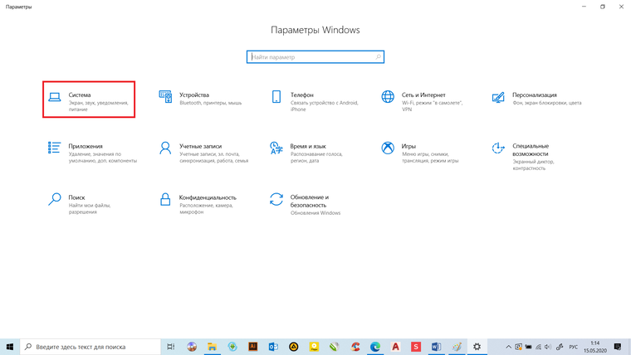Image resolution: width=631 pixels, height=355 pixels.
Task: Click the Расположение, камера, микрофон text
Action: click(206, 209)
